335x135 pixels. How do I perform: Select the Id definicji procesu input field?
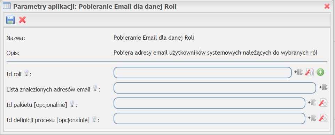tap(209, 118)
